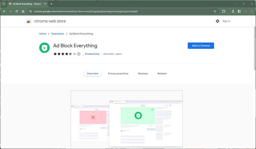This screenshot has width=256, height=149.
Task: Open Chrome Labs flask icon
Action: pos(233,11)
